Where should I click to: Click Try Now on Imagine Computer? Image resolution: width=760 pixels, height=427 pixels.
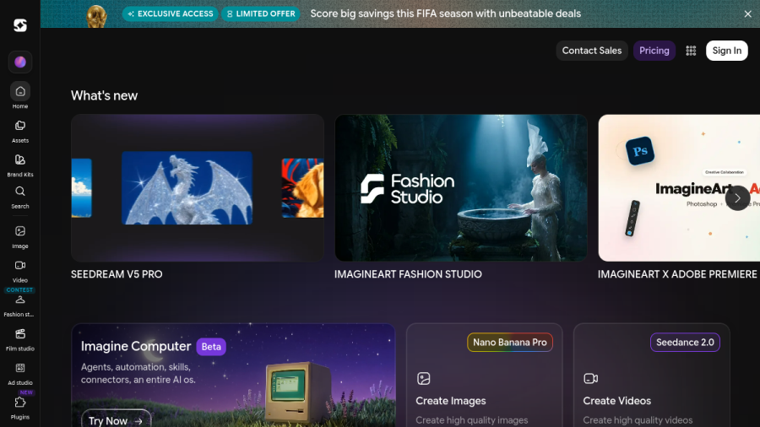click(x=116, y=420)
